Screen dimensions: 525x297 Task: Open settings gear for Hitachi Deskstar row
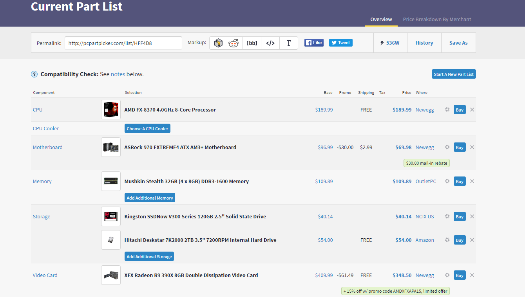[447, 240]
